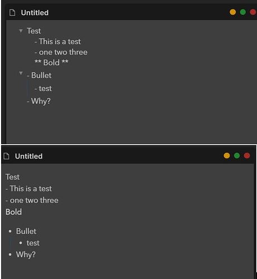Click rendered 'Bold' text in preview

coord(13,212)
